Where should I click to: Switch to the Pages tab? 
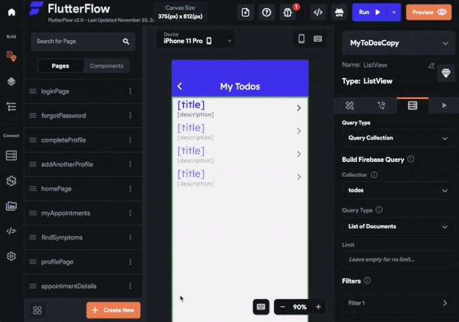tap(61, 66)
